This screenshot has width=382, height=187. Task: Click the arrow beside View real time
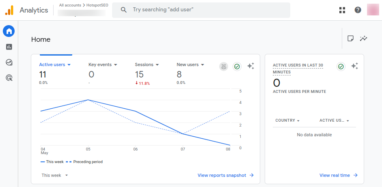pyautogui.click(x=356, y=175)
